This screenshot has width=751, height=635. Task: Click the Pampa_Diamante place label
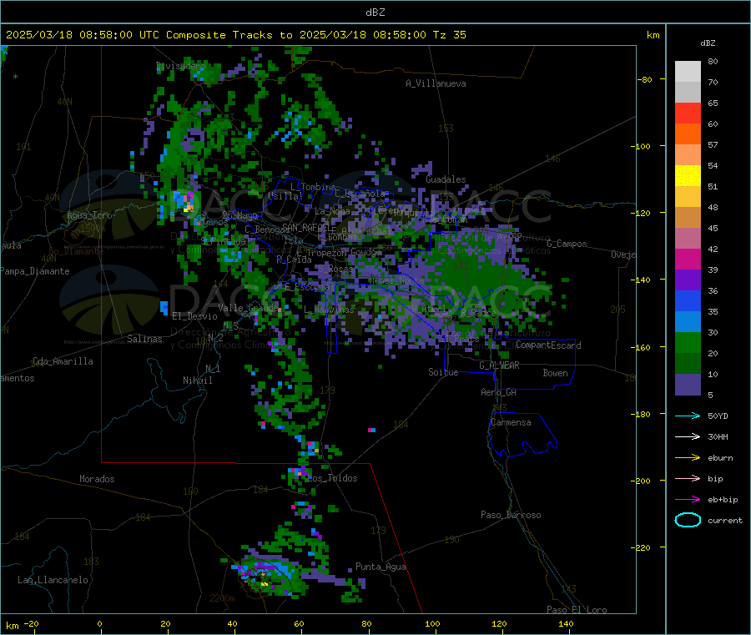tap(34, 271)
